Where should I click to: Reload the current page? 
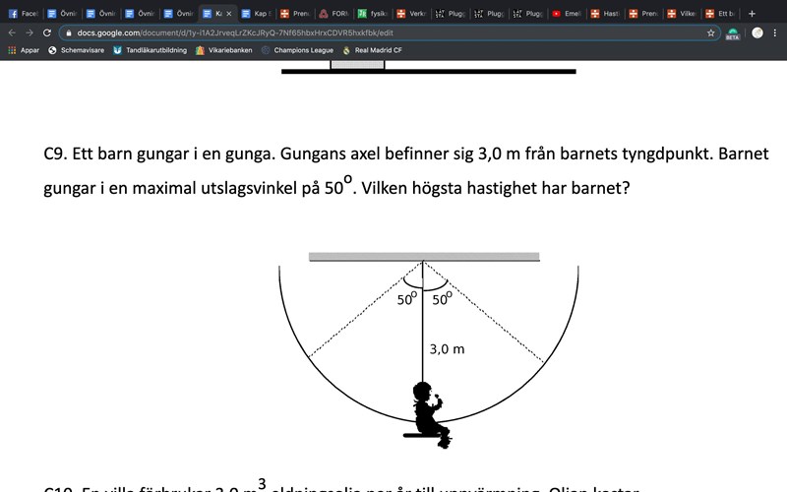pyautogui.click(x=47, y=32)
